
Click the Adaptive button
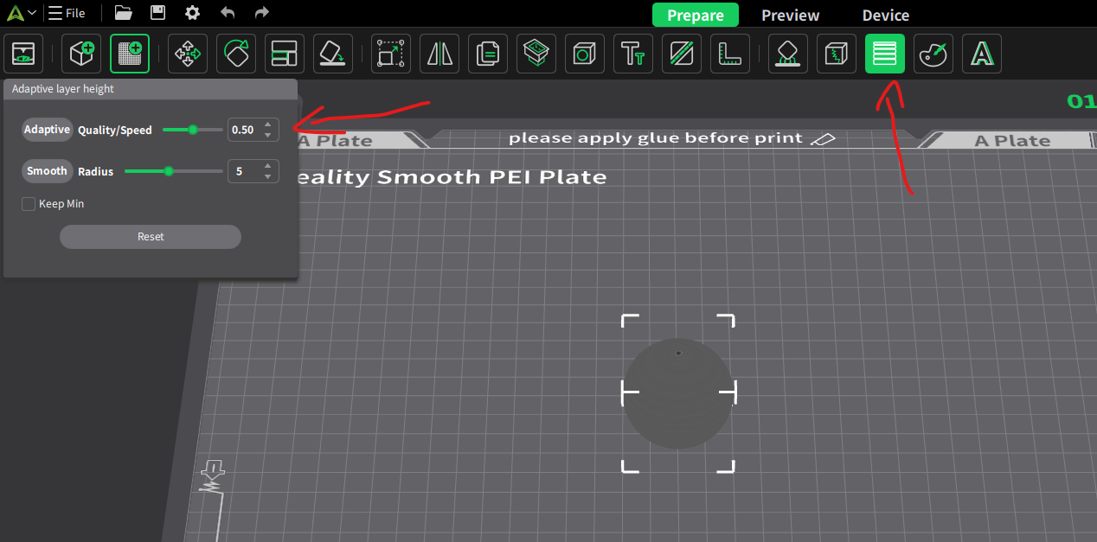pos(48,130)
